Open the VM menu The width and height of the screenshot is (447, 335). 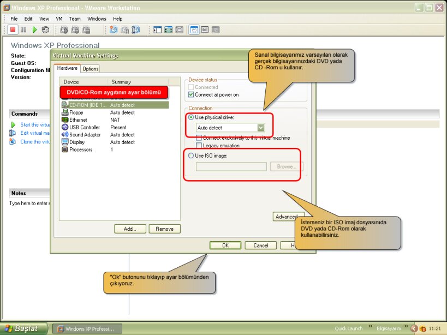coord(59,19)
